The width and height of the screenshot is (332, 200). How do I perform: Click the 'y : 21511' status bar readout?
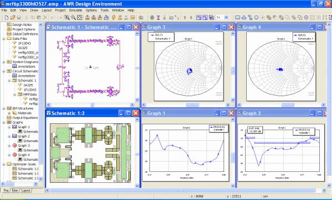coord(234,196)
